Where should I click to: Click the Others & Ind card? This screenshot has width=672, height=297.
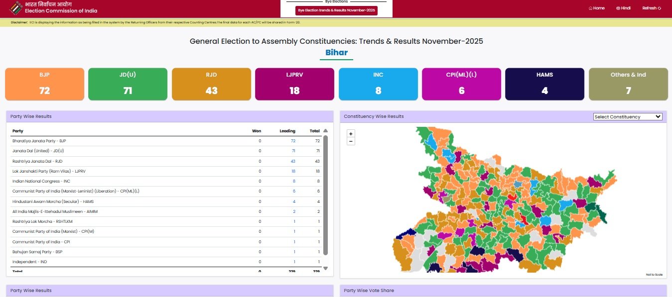[x=628, y=84]
